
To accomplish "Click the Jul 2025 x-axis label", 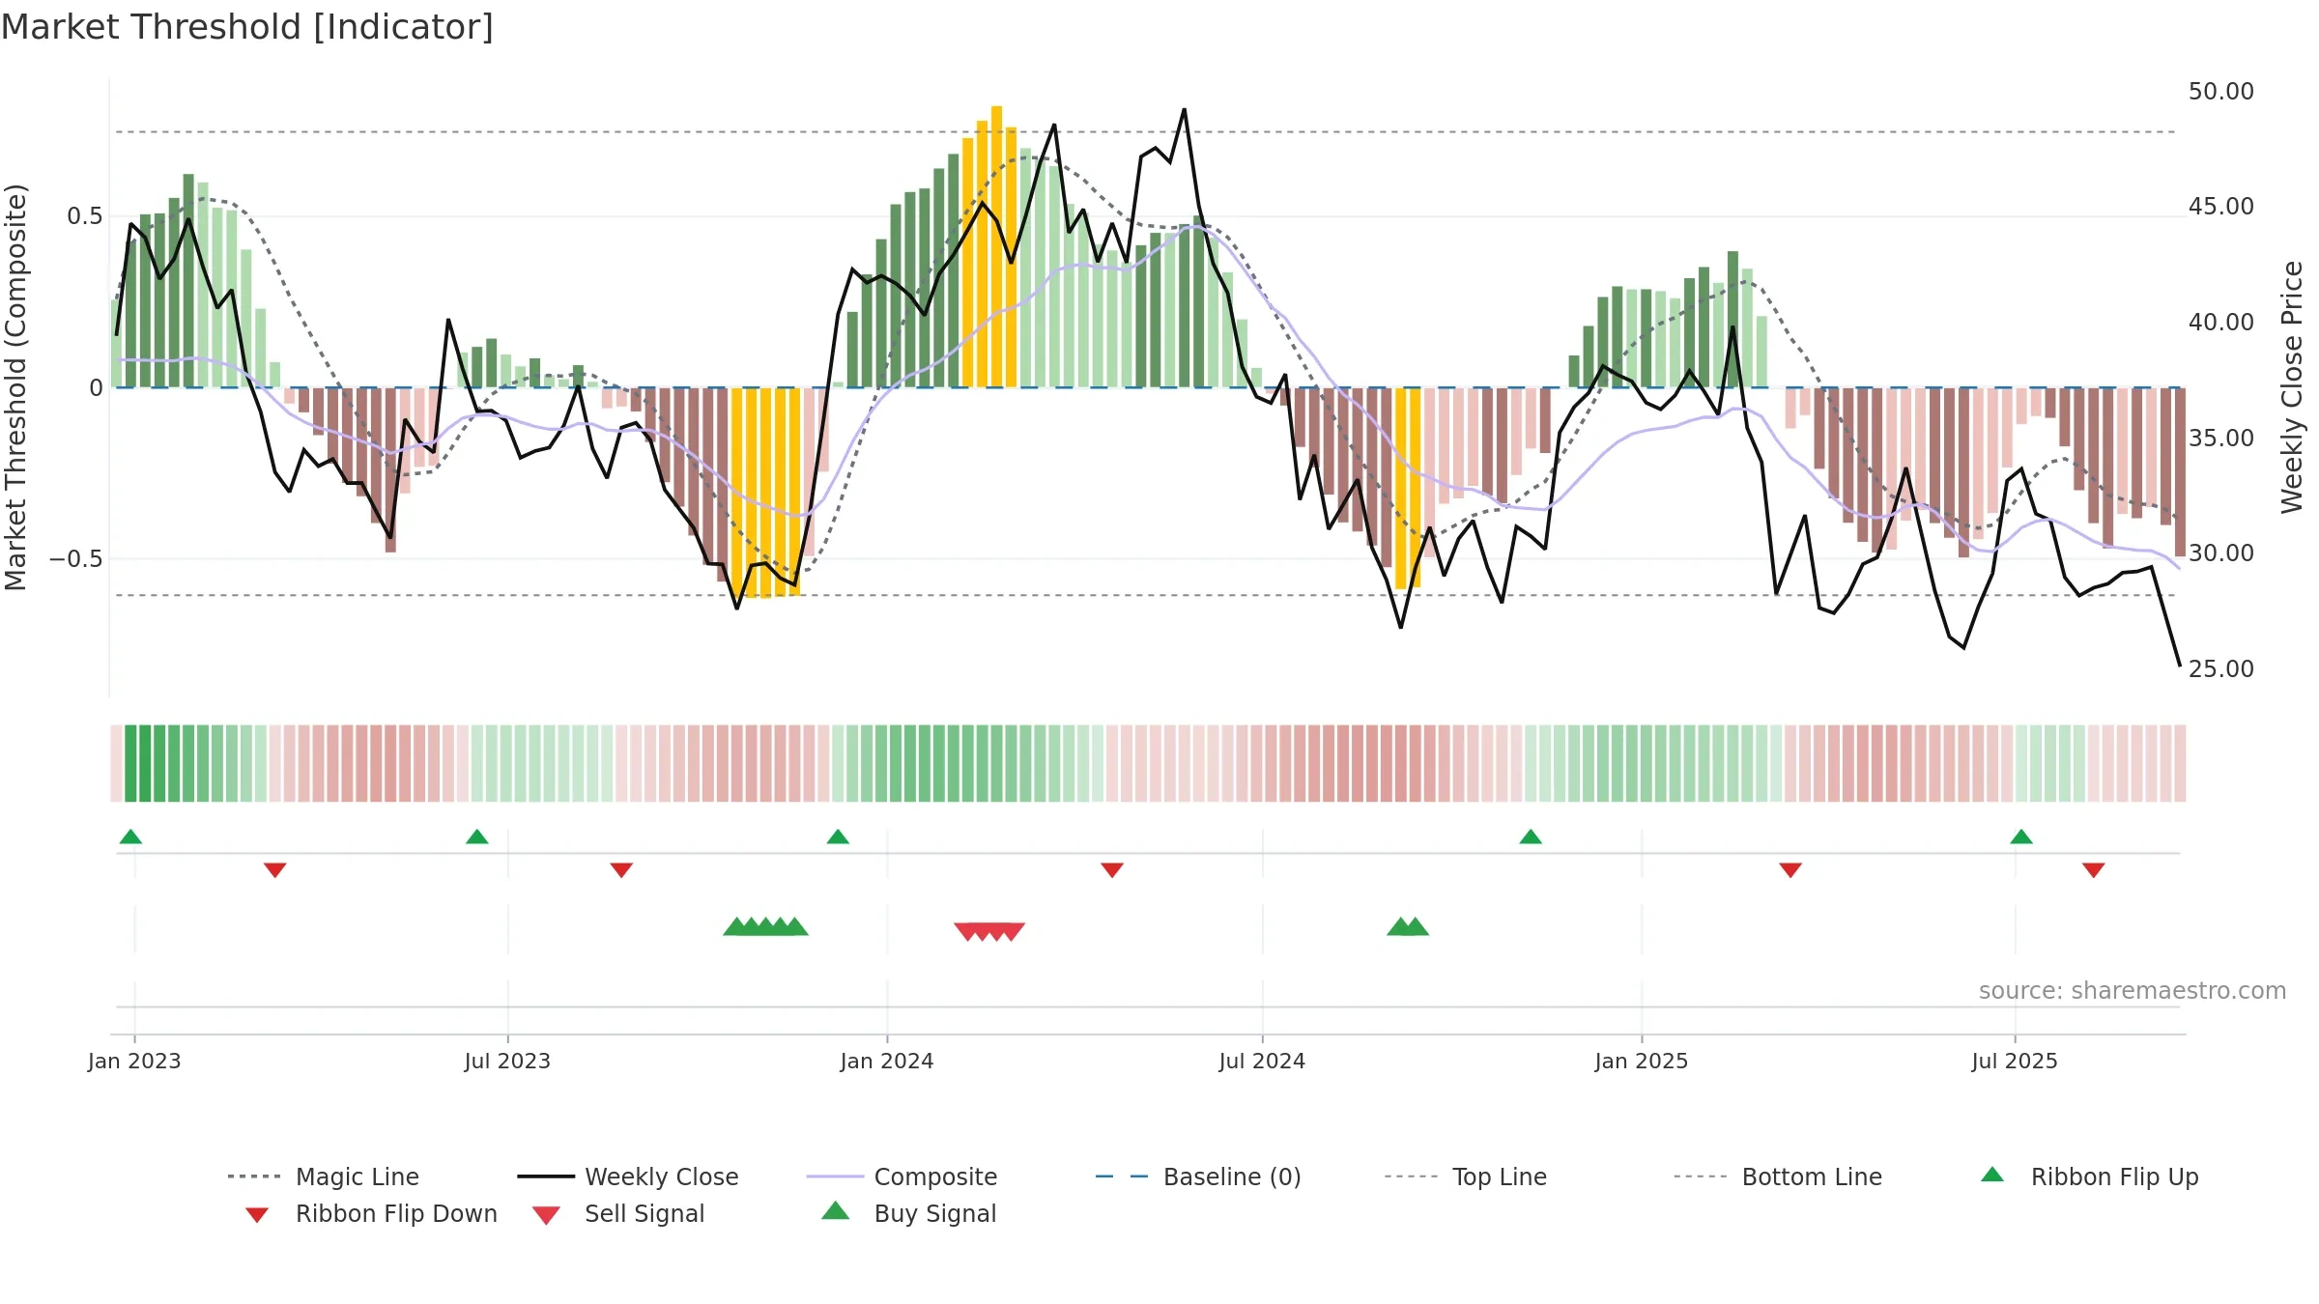I will point(2015,1062).
